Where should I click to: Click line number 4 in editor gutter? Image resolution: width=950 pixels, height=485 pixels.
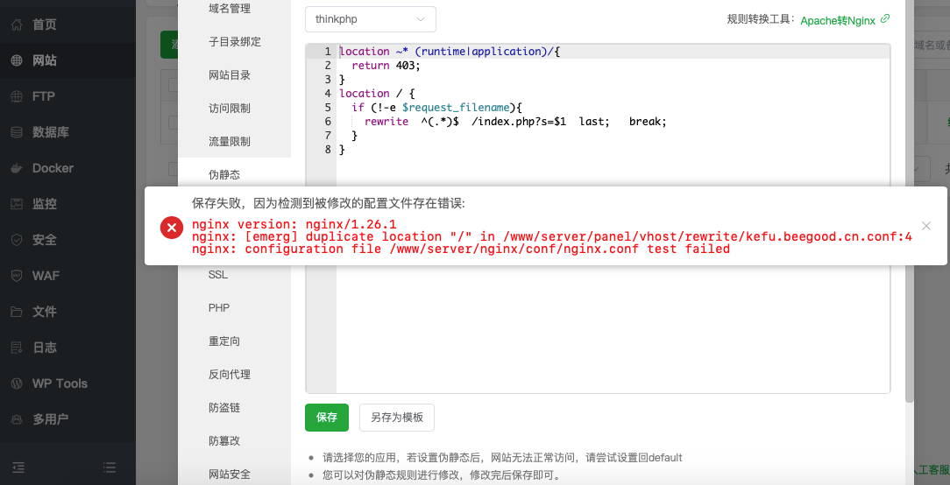click(x=328, y=94)
